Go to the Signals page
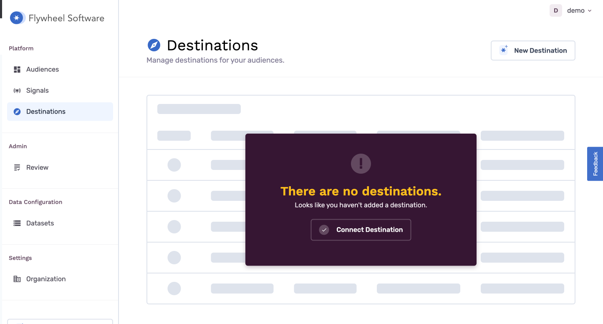 pos(38,91)
